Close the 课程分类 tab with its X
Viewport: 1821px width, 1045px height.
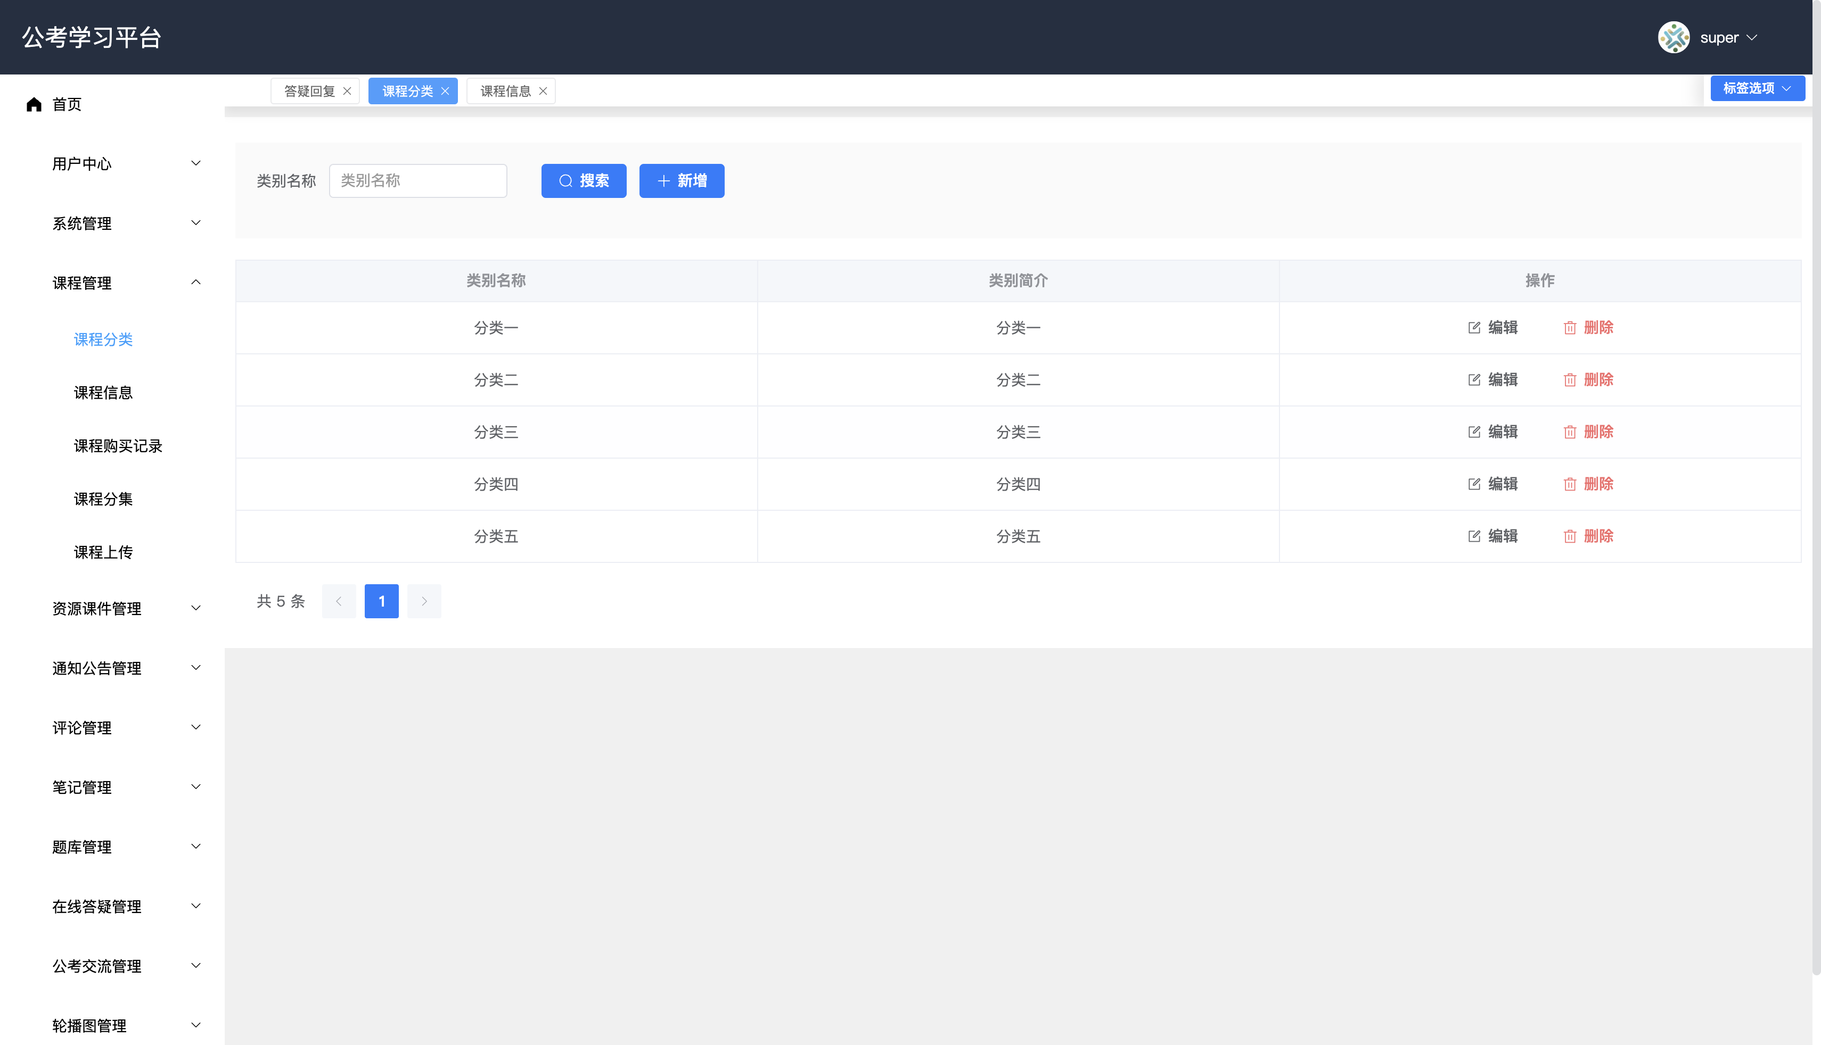tap(445, 91)
